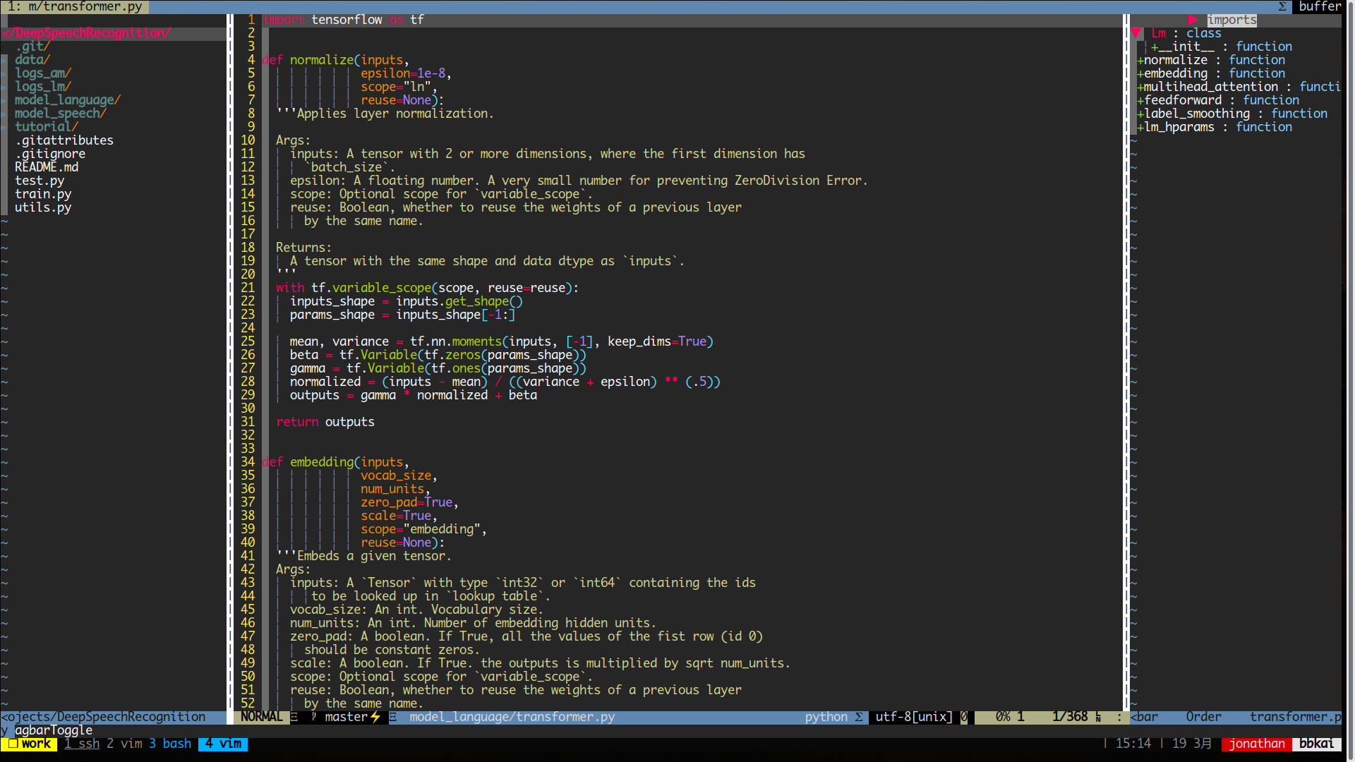Click the plus marker before normalize function
The width and height of the screenshot is (1355, 762).
pyautogui.click(x=1140, y=61)
